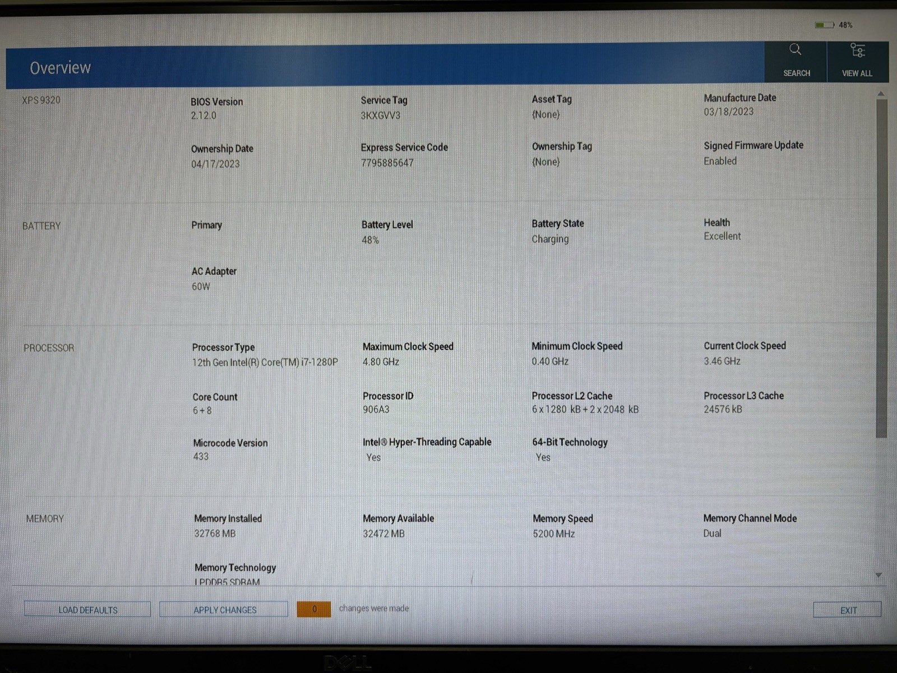This screenshot has height=673, width=897.
Task: Click Microcode Version value 433
Action: [201, 457]
